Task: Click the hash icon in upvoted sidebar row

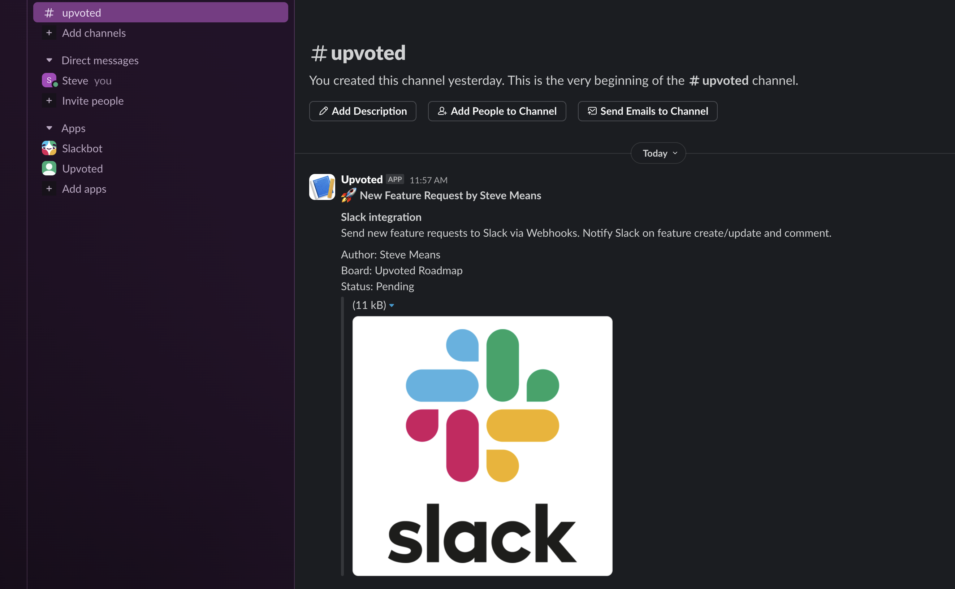Action: click(x=49, y=13)
